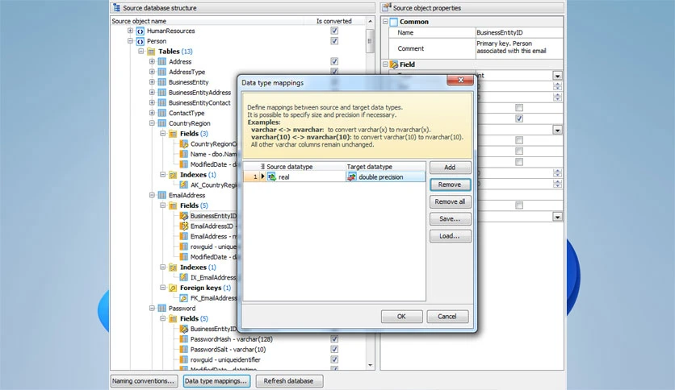Screen dimensions: 675x390
Task: Click the BusinessEntity table icon
Action: pyautogui.click(x=161, y=82)
